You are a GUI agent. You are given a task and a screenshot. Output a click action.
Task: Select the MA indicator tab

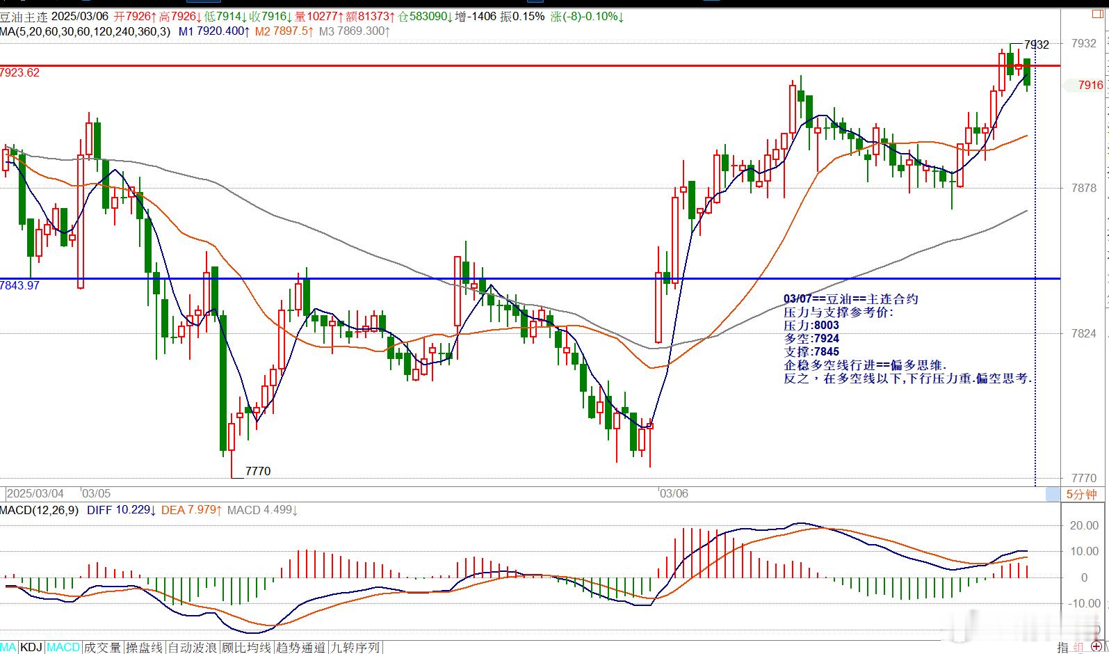coord(9,648)
